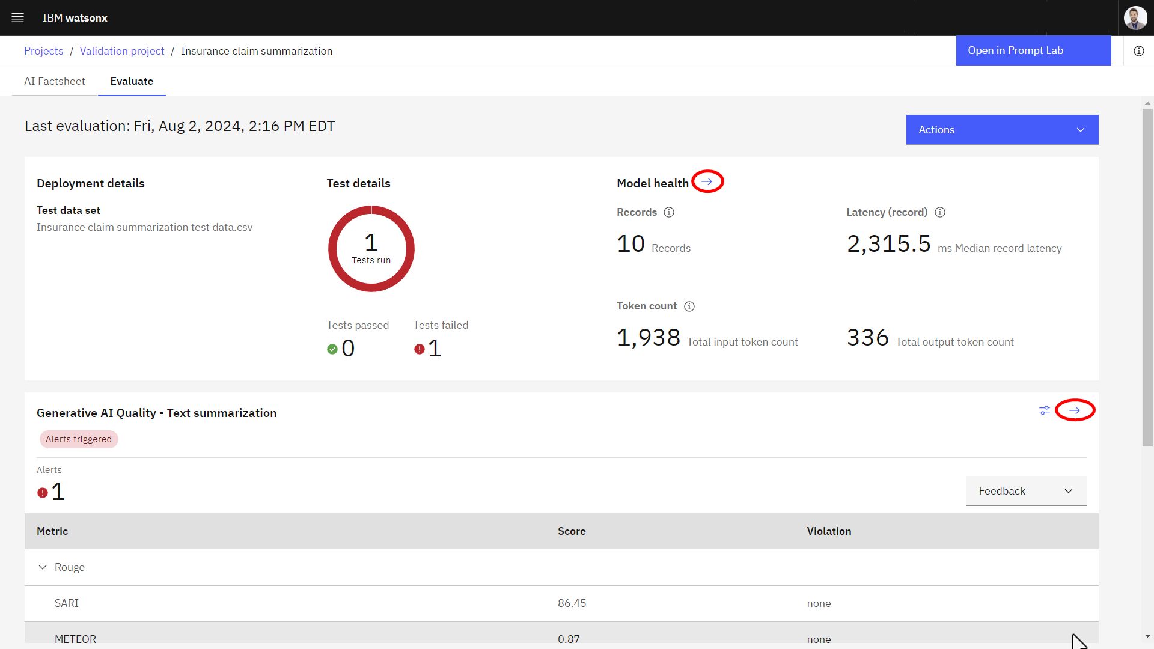The width and height of the screenshot is (1154, 649).
Task: Open the Feedback dropdown menu
Action: 1025,490
